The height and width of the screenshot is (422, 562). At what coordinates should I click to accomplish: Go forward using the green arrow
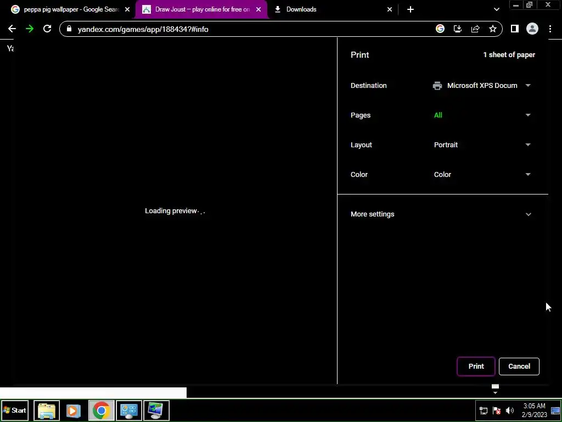[30, 29]
